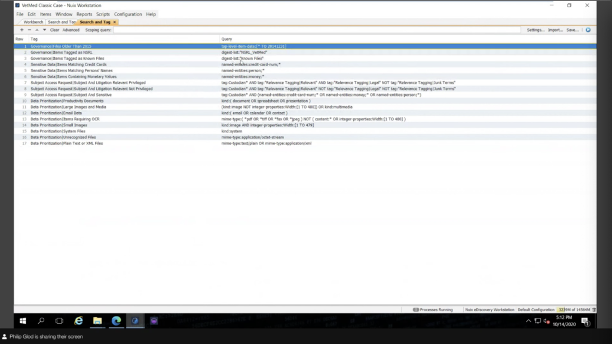This screenshot has width=612, height=344.
Task: Open the network status tray icon
Action: 537,321
